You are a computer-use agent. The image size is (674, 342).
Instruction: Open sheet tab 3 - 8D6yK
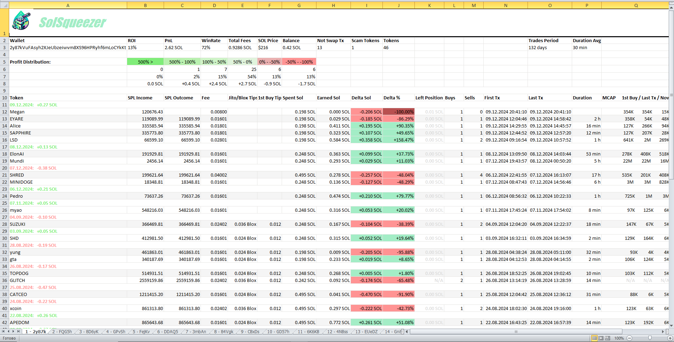coord(89,331)
